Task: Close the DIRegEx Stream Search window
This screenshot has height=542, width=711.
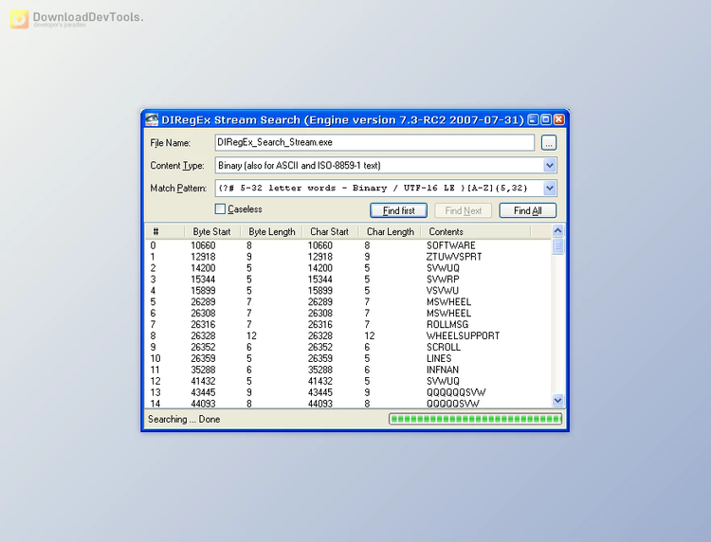Action: click(x=559, y=119)
